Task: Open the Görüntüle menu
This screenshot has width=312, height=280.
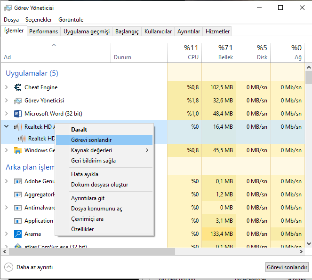Action: 71,20
